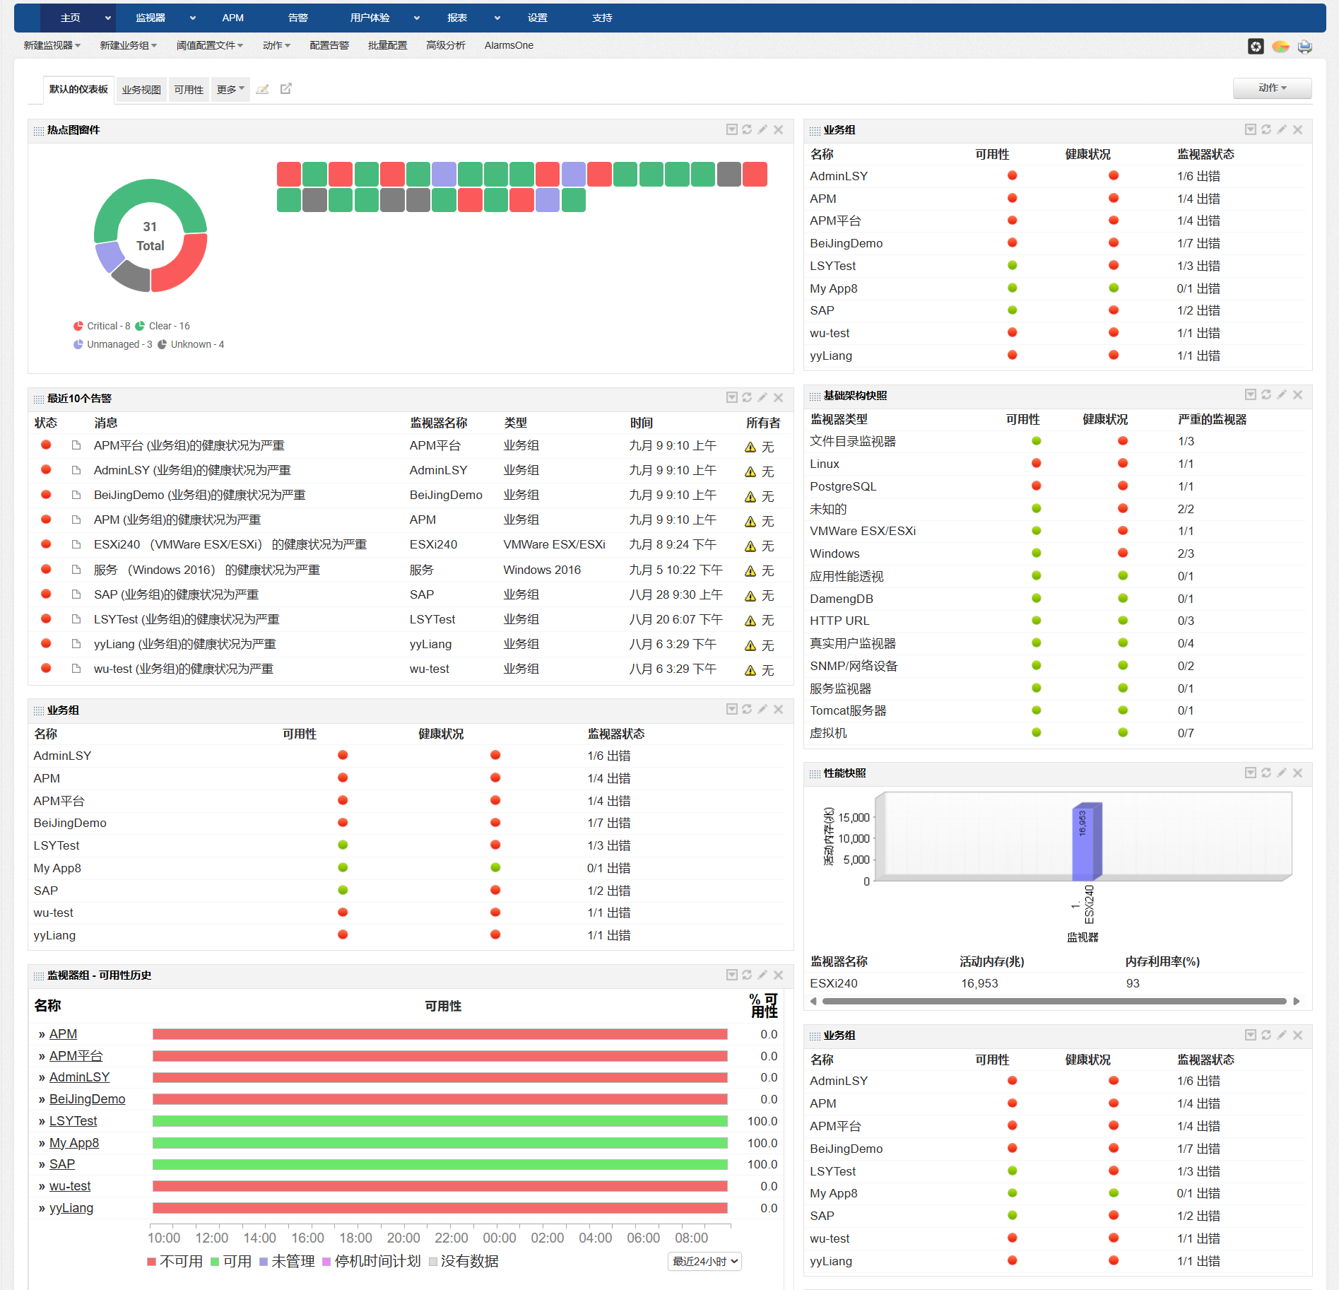Refresh the 监视器组 - 可用性历史 widget

click(747, 975)
